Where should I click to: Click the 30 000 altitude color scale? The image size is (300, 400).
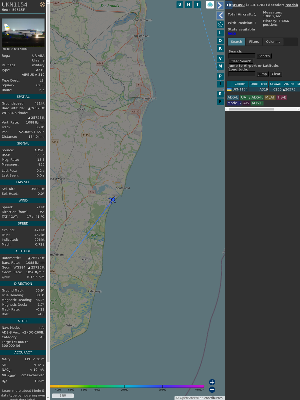point(162,390)
